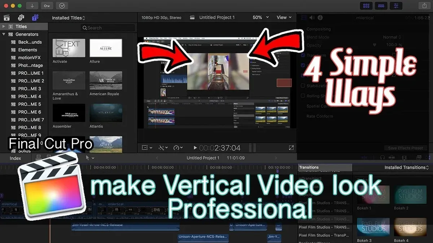Select the Bokeh 3 transition thumbnail

click(x=373, y=227)
